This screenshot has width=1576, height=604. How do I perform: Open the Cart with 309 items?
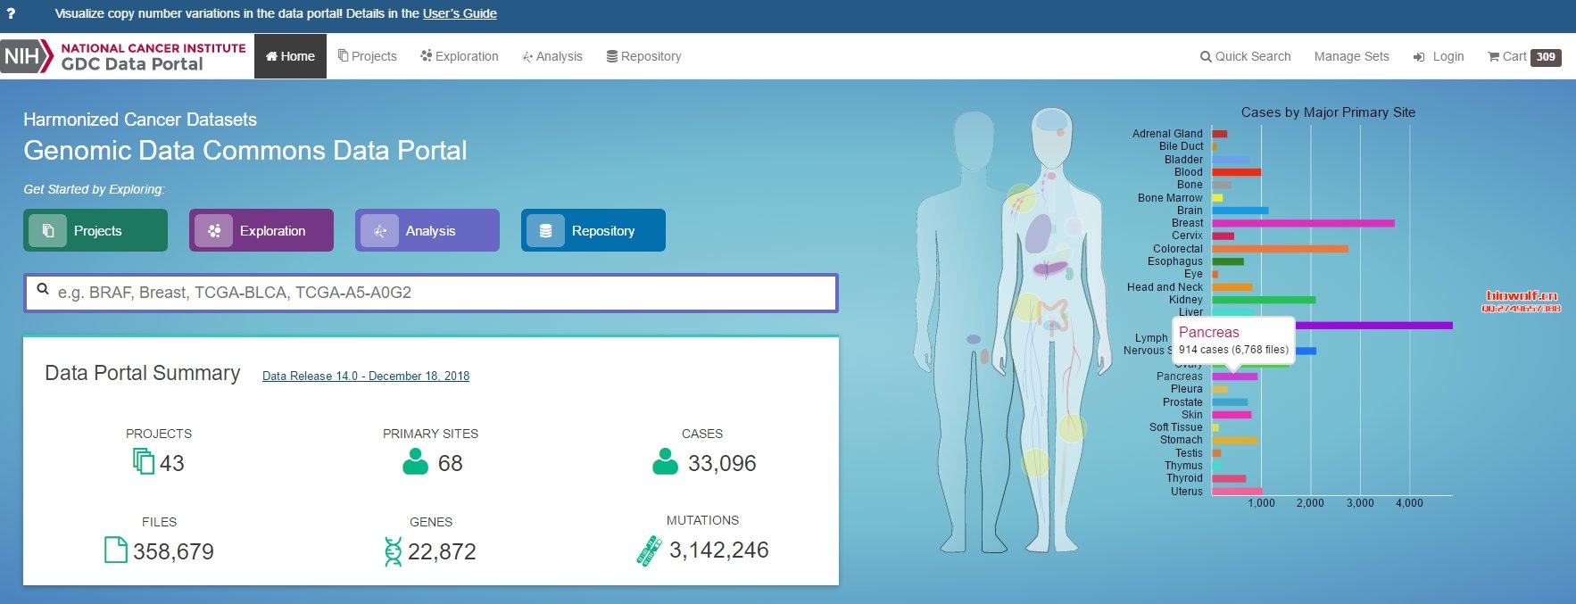[1524, 56]
